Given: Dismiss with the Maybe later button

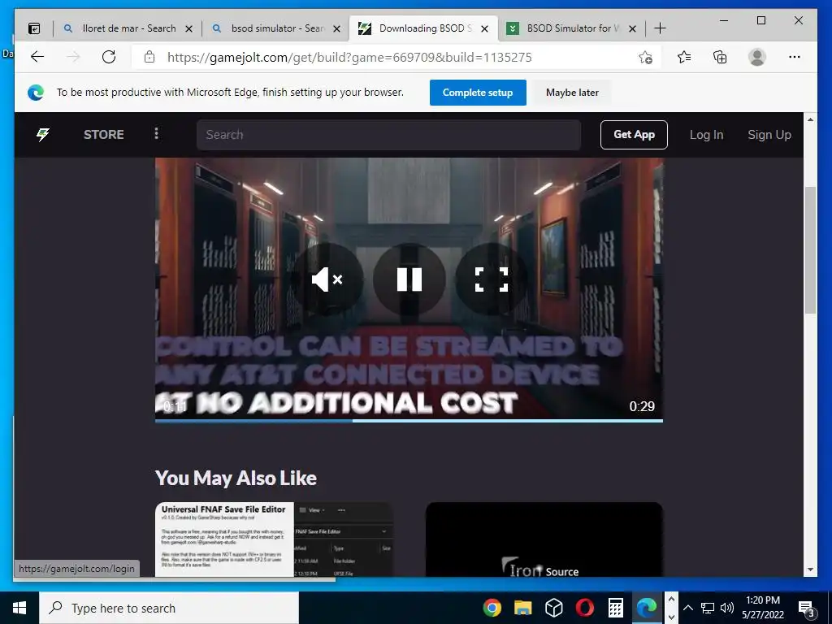Looking at the screenshot, I should [572, 93].
